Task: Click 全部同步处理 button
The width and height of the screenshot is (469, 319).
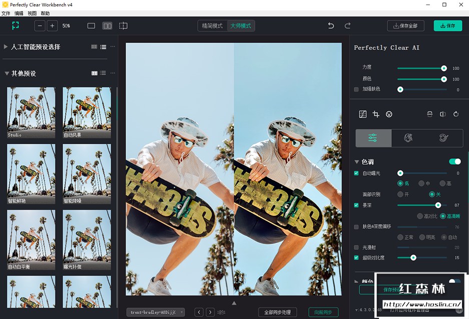Action: click(x=277, y=312)
